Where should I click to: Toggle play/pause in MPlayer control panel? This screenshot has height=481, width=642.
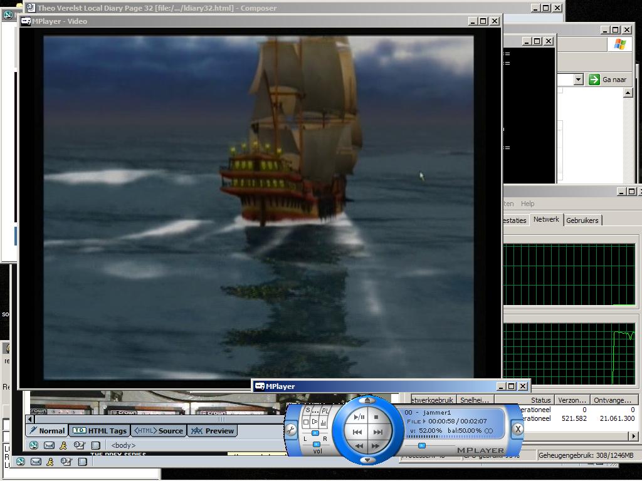point(359,416)
